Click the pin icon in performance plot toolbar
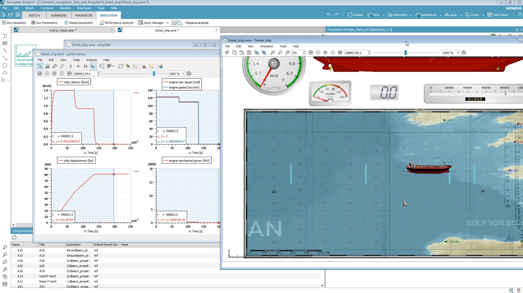Screen dimensions: 523x293 128,66
